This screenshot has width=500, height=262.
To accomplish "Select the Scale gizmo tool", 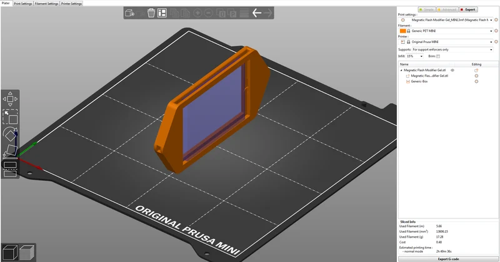I will pyautogui.click(x=10, y=117).
